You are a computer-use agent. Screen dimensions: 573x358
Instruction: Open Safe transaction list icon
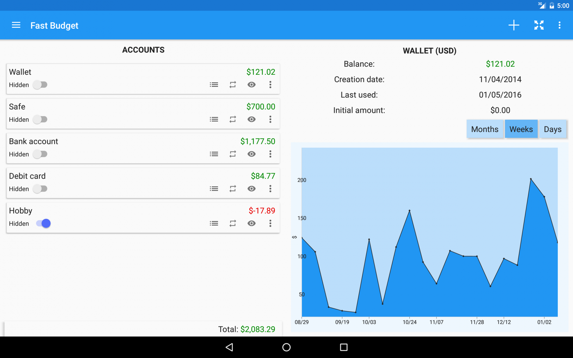coord(214,119)
